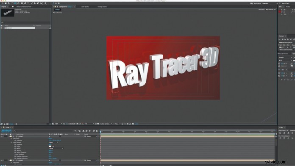Image resolution: width=295 pixels, height=166 pixels.
Task: Toggle the Shadow Darkness stopwatch
Action: click(15, 156)
